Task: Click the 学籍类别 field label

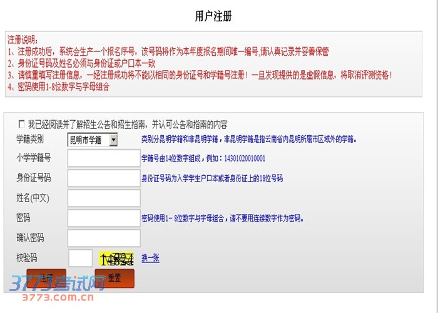Action: (x=30, y=139)
